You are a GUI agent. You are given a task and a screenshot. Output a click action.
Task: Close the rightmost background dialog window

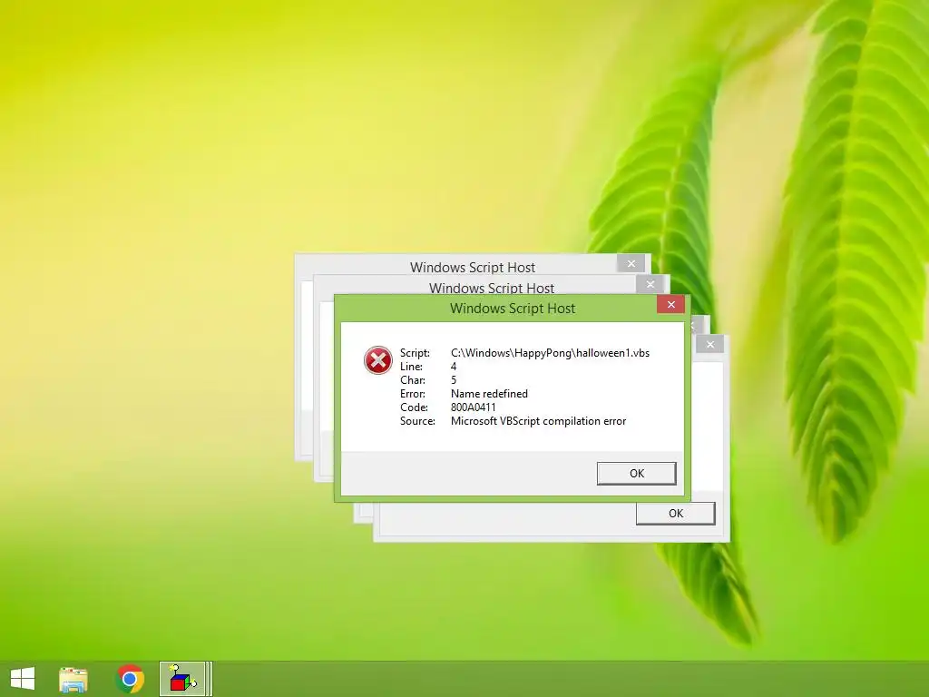point(709,344)
